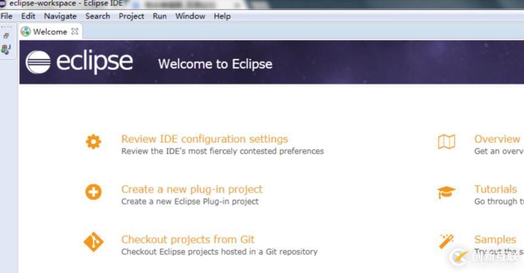Click the Restore icon in left sidebar
The height and width of the screenshot is (273, 524).
[x=6, y=36]
